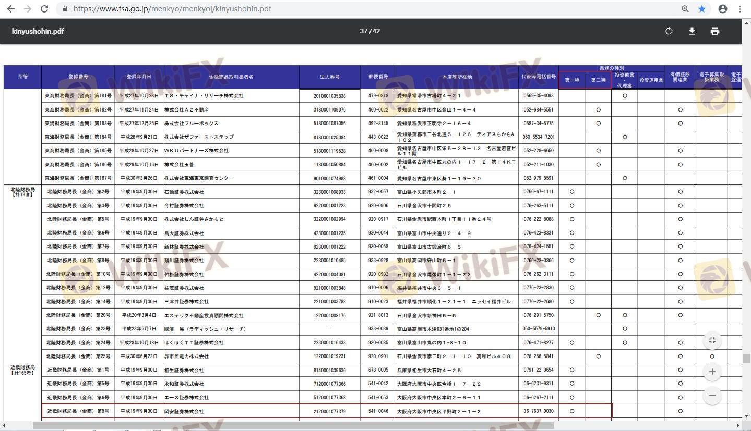Select company name エース証券株式会社
This screenshot has height=431, width=751.
(x=186, y=398)
